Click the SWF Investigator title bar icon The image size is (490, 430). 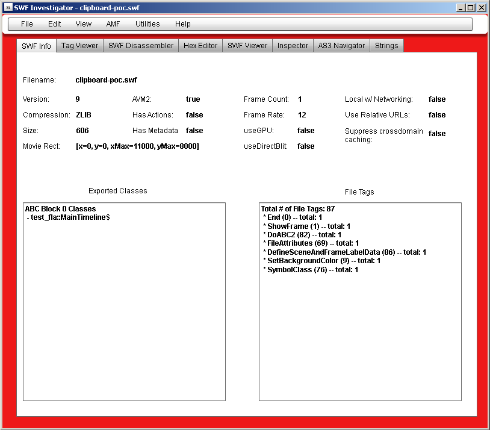[x=7, y=7]
